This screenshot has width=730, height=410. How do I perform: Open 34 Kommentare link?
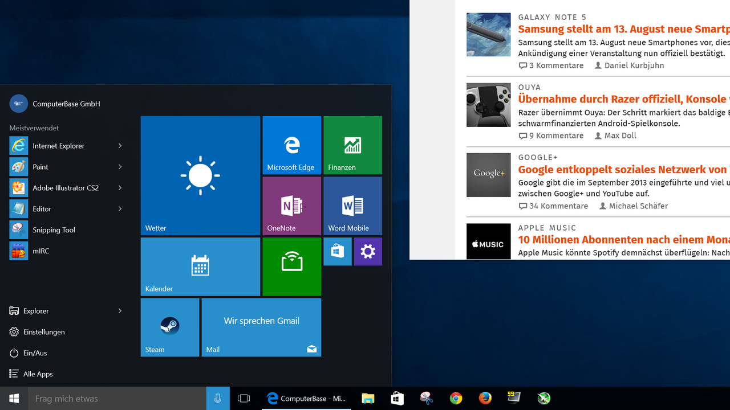coord(553,206)
